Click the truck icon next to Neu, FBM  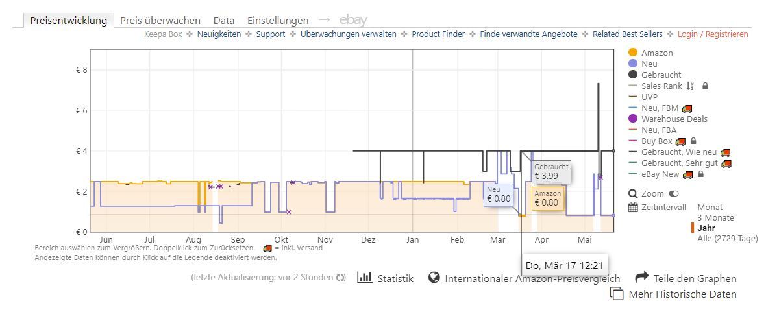coord(687,108)
